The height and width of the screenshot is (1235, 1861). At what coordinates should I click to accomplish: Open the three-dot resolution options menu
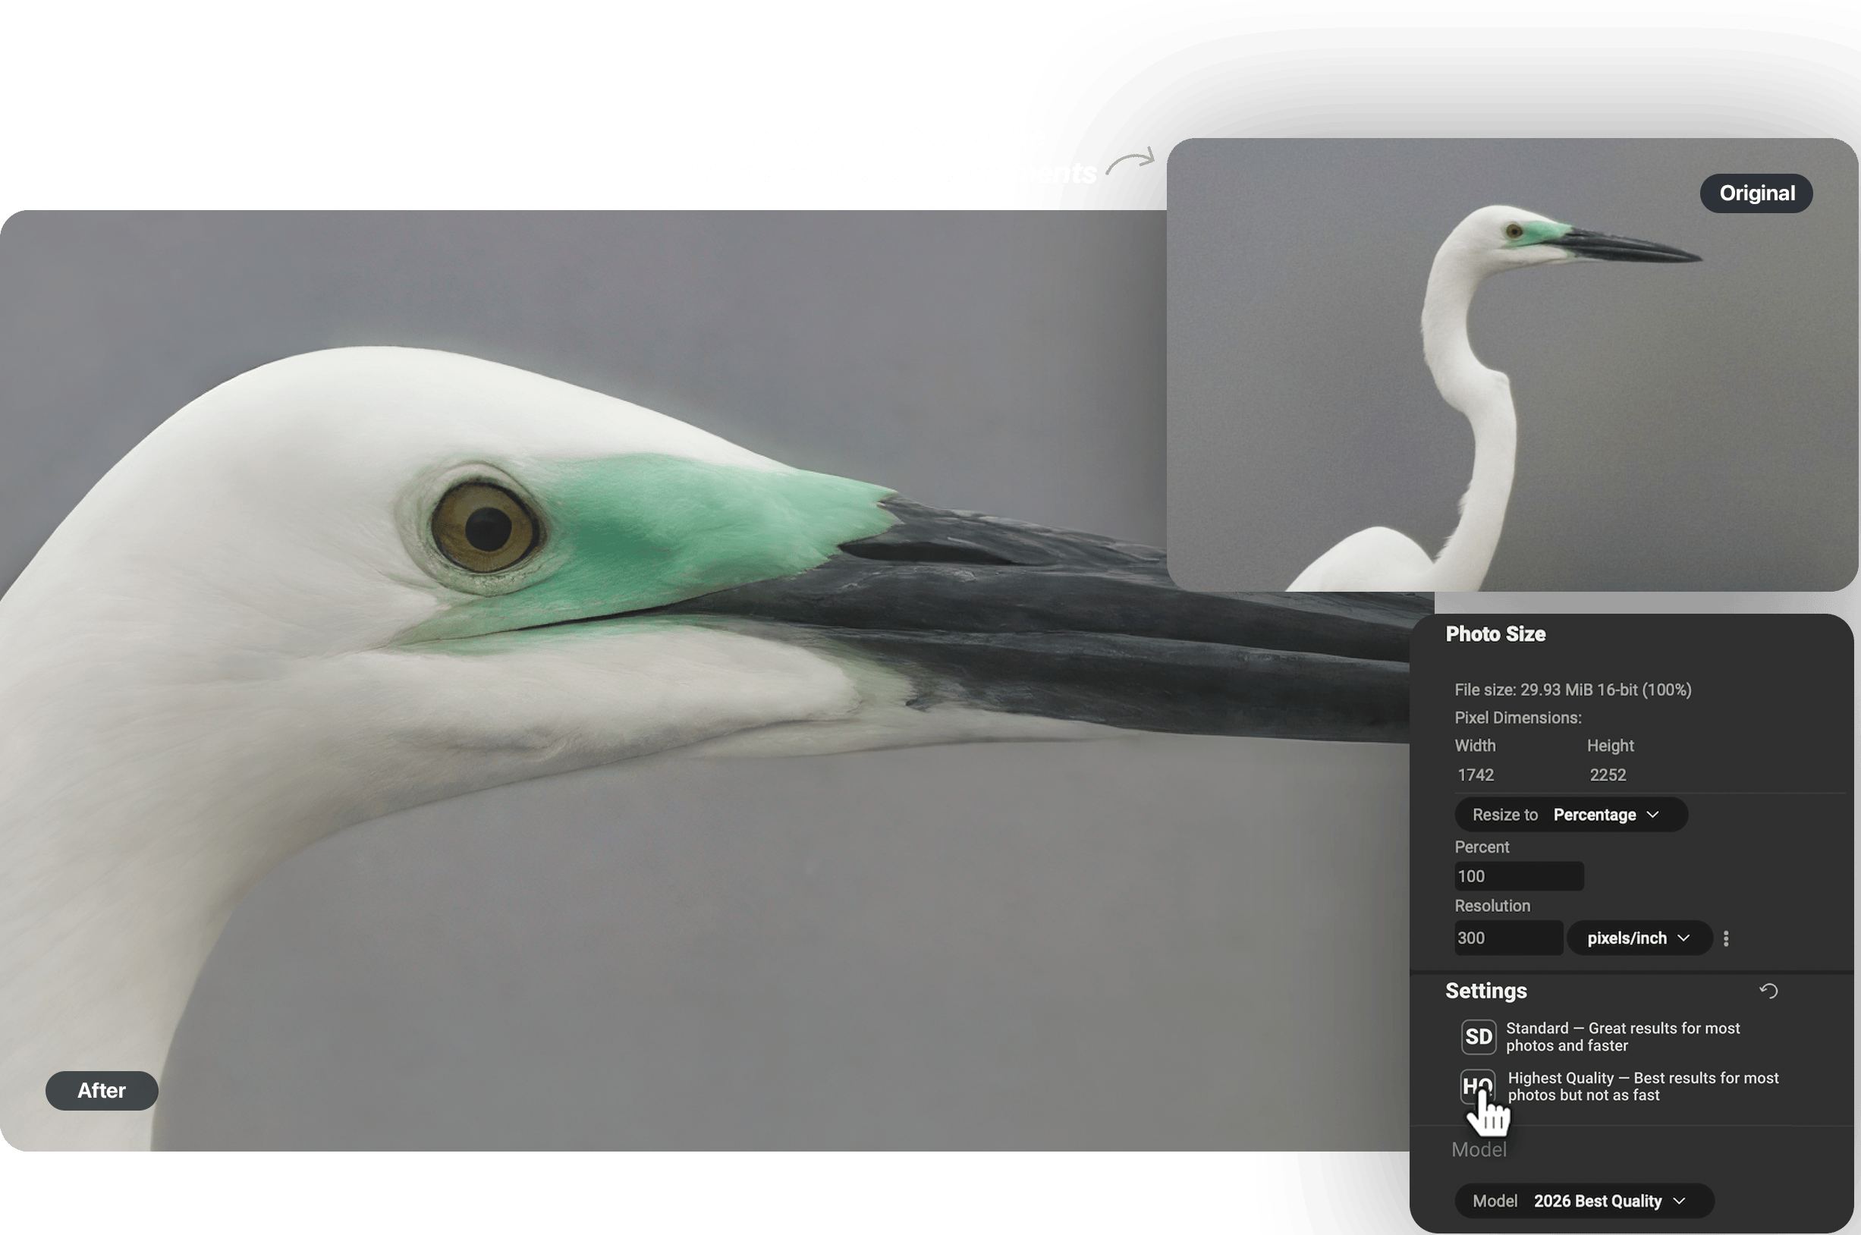click(1725, 938)
